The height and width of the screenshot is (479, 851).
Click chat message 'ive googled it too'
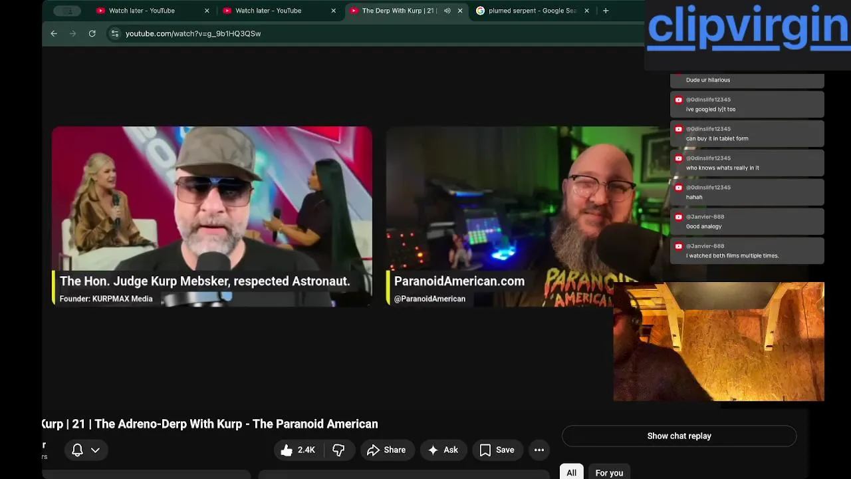click(x=711, y=109)
